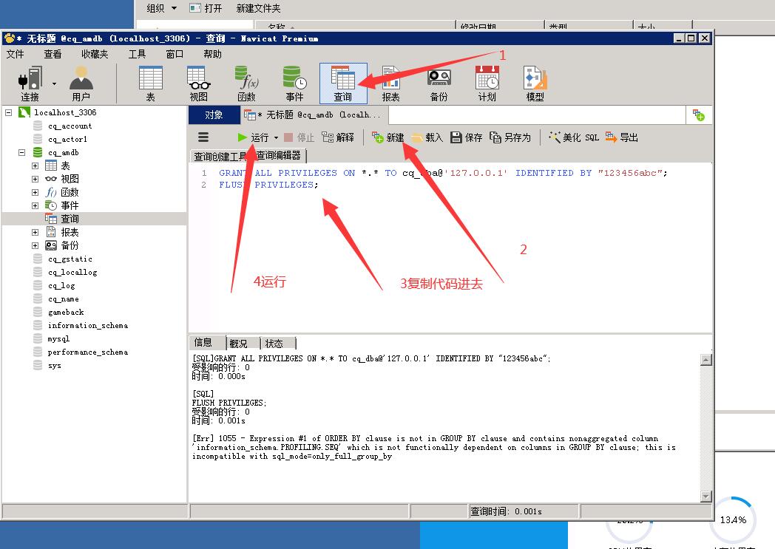Viewport: 775px width, 549px height.
Task: Open the 运行 dropdown arrow
Action: [x=277, y=138]
